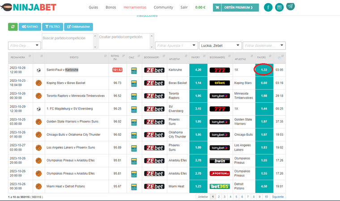
Task: Open calculator for Miami Heat v Detroit Pistons
Action: click(x=134, y=187)
